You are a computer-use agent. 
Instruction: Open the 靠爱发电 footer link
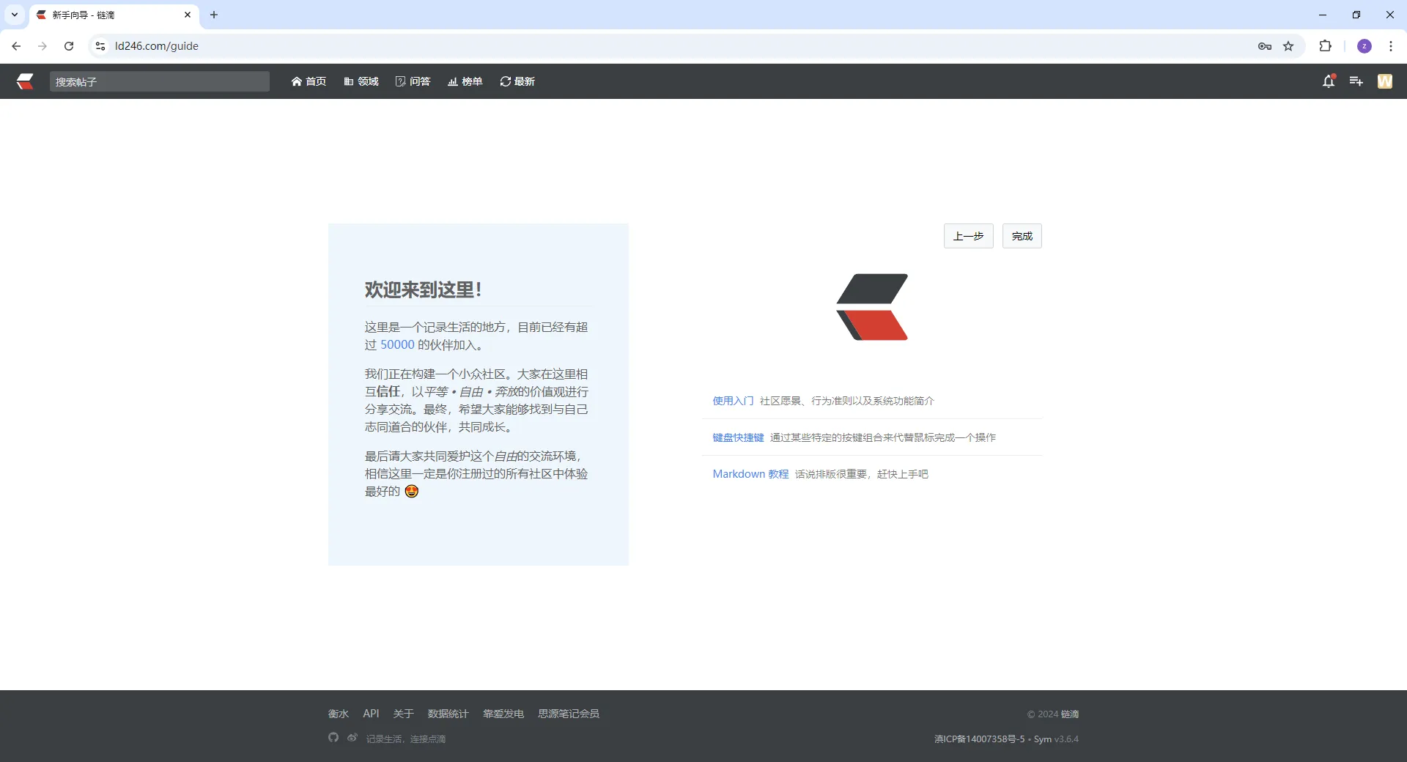[503, 714]
